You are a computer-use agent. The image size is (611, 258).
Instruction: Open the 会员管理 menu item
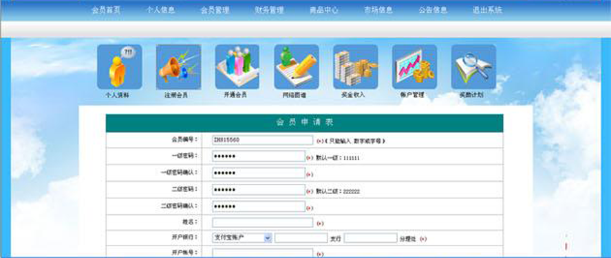[x=215, y=10]
